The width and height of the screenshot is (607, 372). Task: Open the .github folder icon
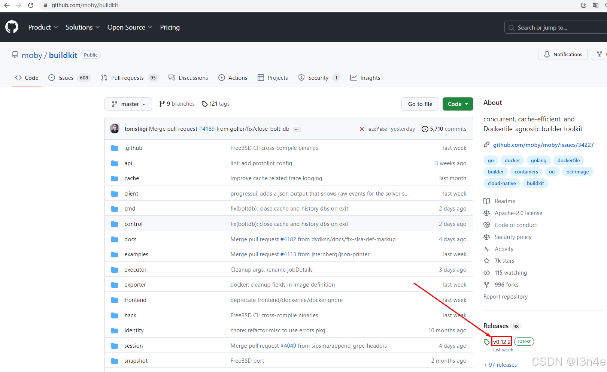coord(115,148)
